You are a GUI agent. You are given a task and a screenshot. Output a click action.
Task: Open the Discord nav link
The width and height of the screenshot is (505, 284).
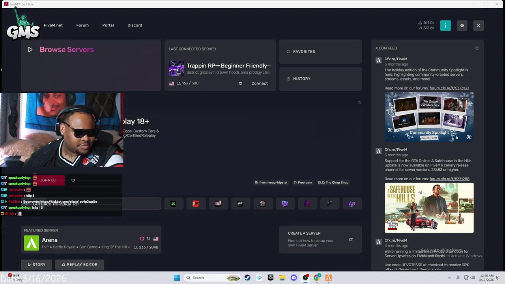point(135,25)
